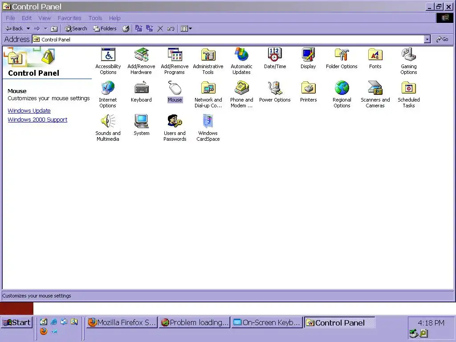
Task: Open the Help menu
Action: coord(114,18)
